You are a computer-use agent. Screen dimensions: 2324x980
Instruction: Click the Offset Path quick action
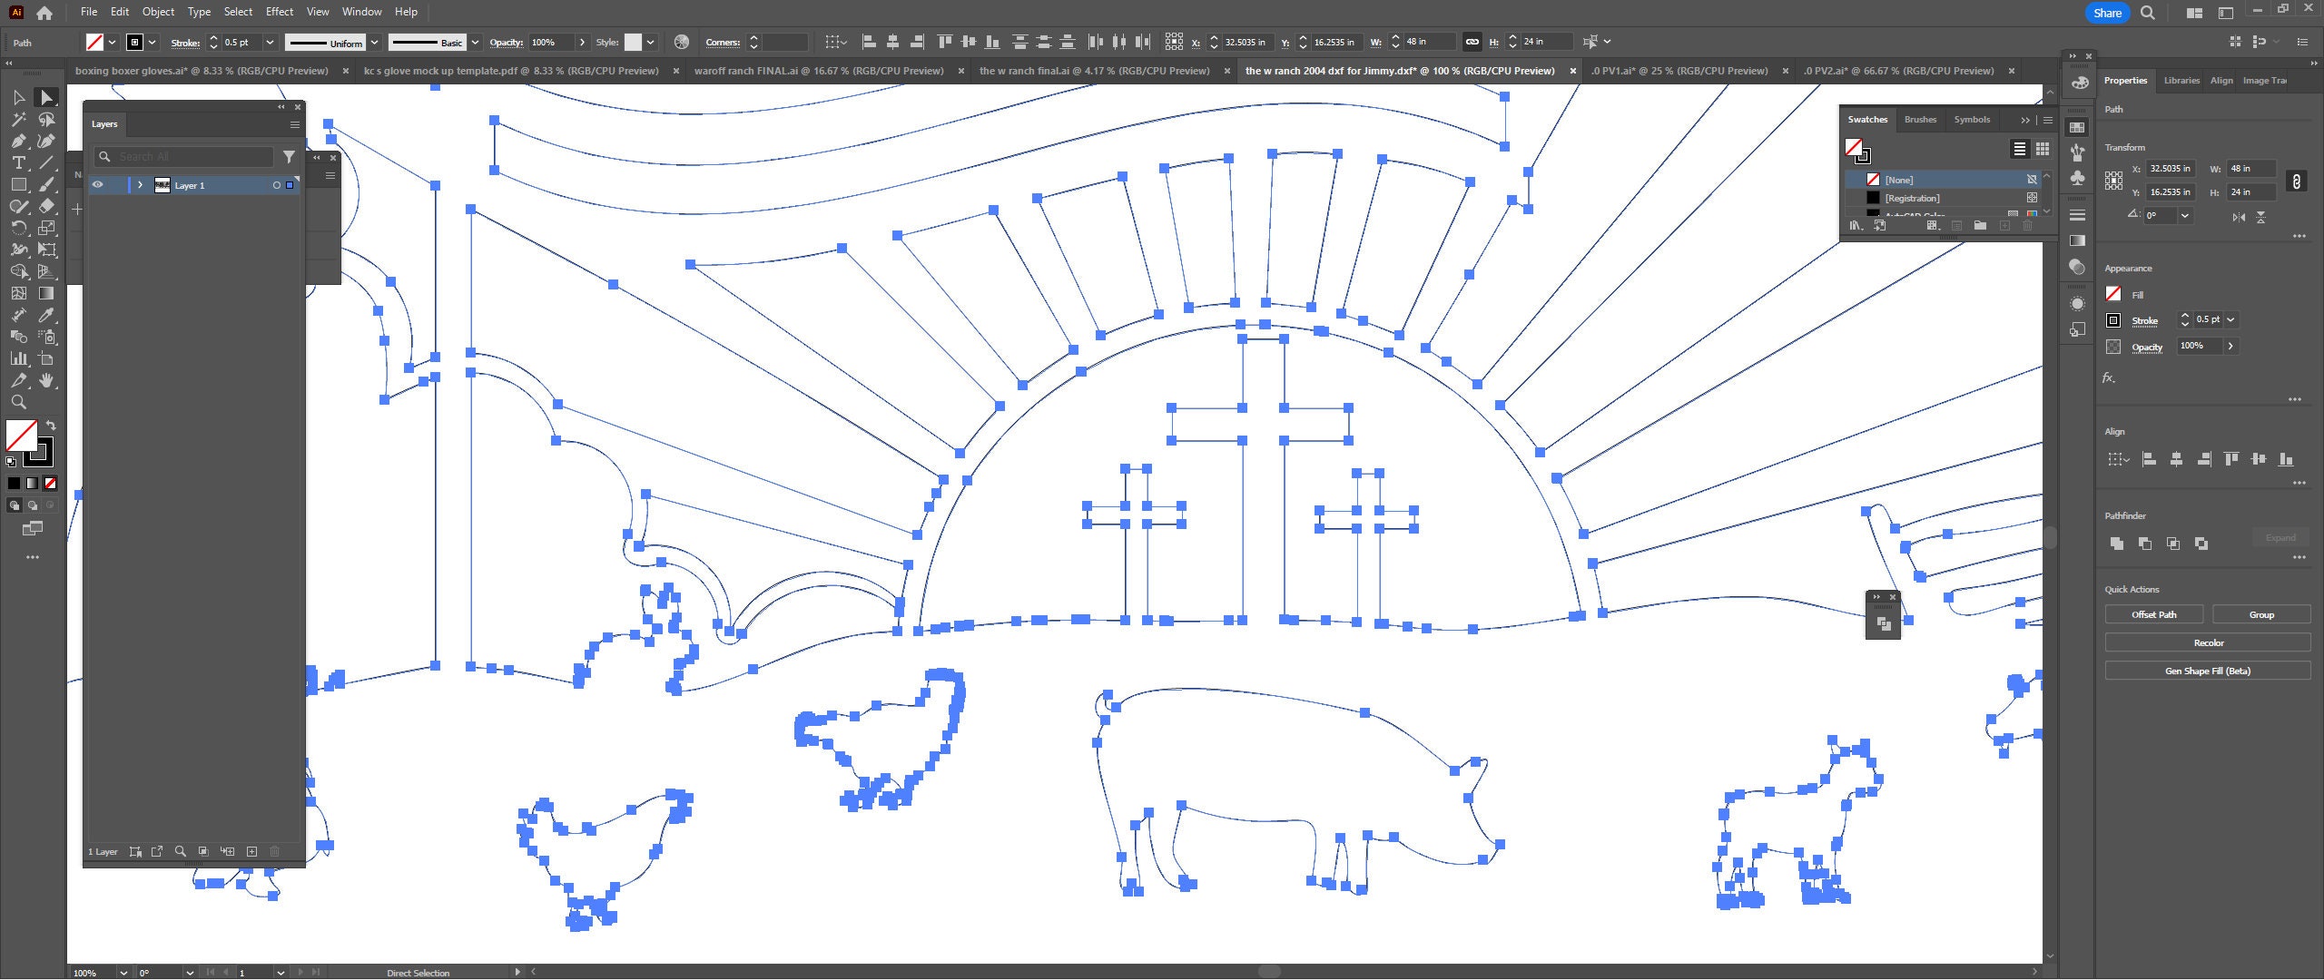tap(2152, 614)
